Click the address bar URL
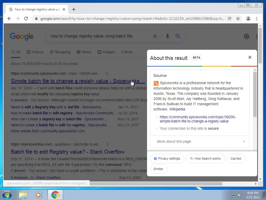The height and width of the screenshot is (200, 266). pos(132,18)
